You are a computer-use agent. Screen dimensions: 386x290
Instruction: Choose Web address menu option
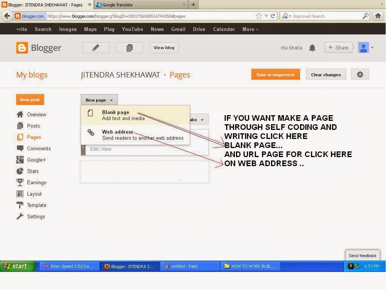pyautogui.click(x=135, y=135)
